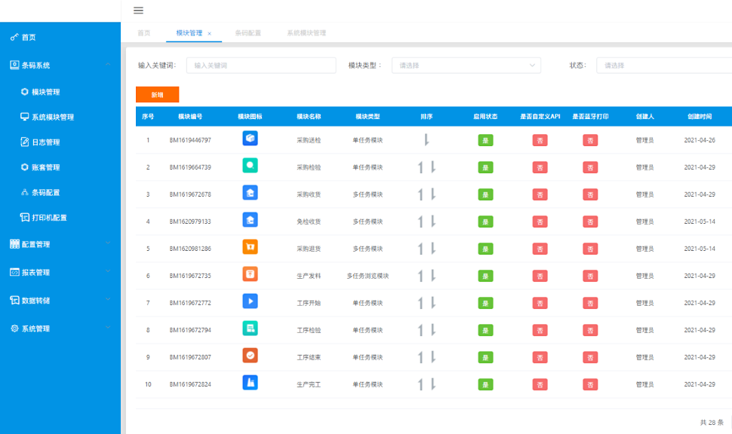Image resolution: width=732 pixels, height=434 pixels.
Task: Click the 采购检验 module icon
Action: [x=251, y=166]
